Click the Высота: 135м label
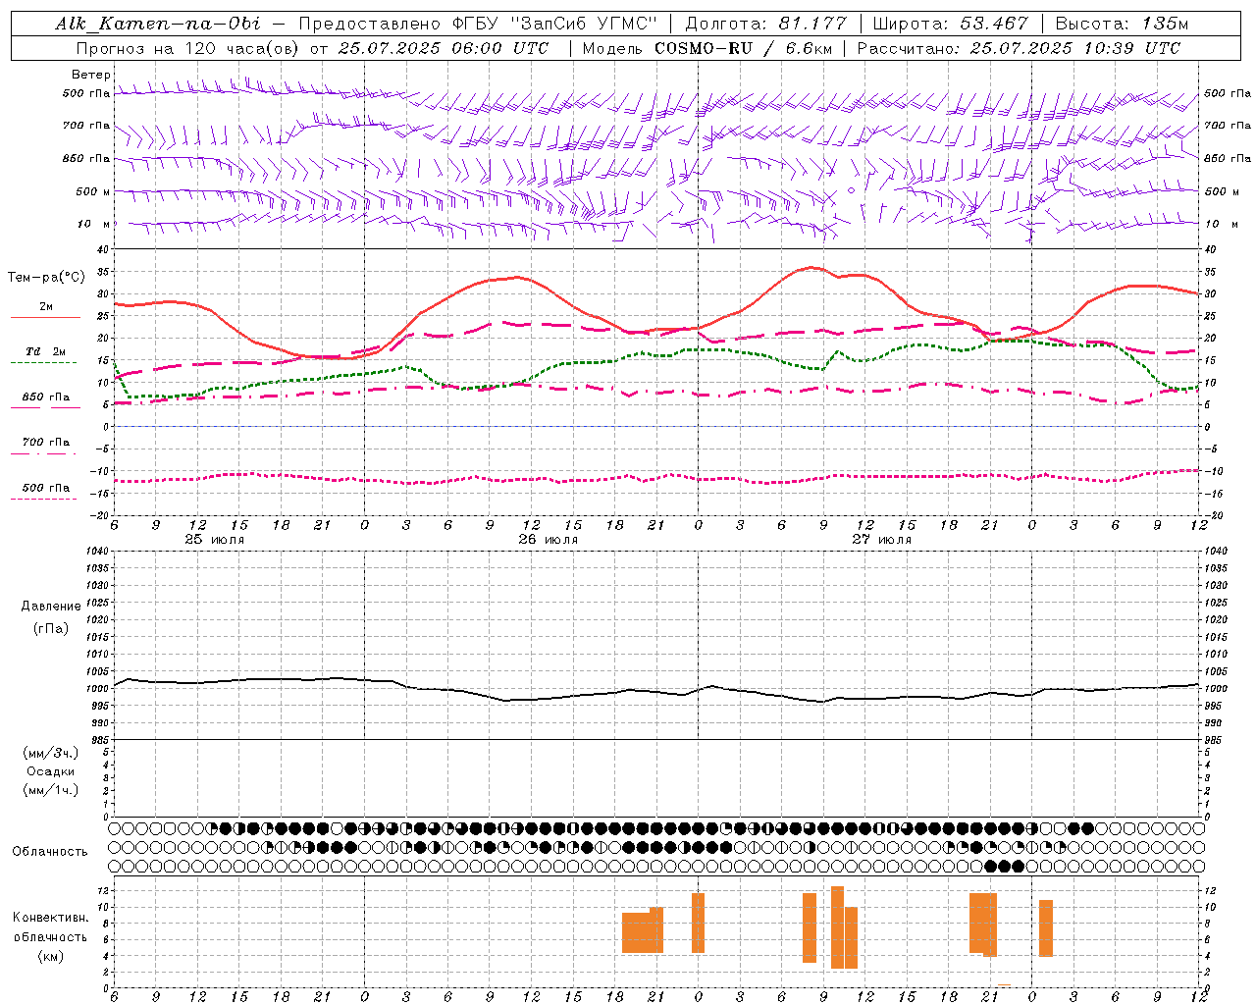Screen dimensions: 1256x1005 [x=1122, y=24]
